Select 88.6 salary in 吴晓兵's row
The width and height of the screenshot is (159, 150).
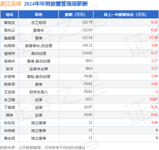(89, 61)
